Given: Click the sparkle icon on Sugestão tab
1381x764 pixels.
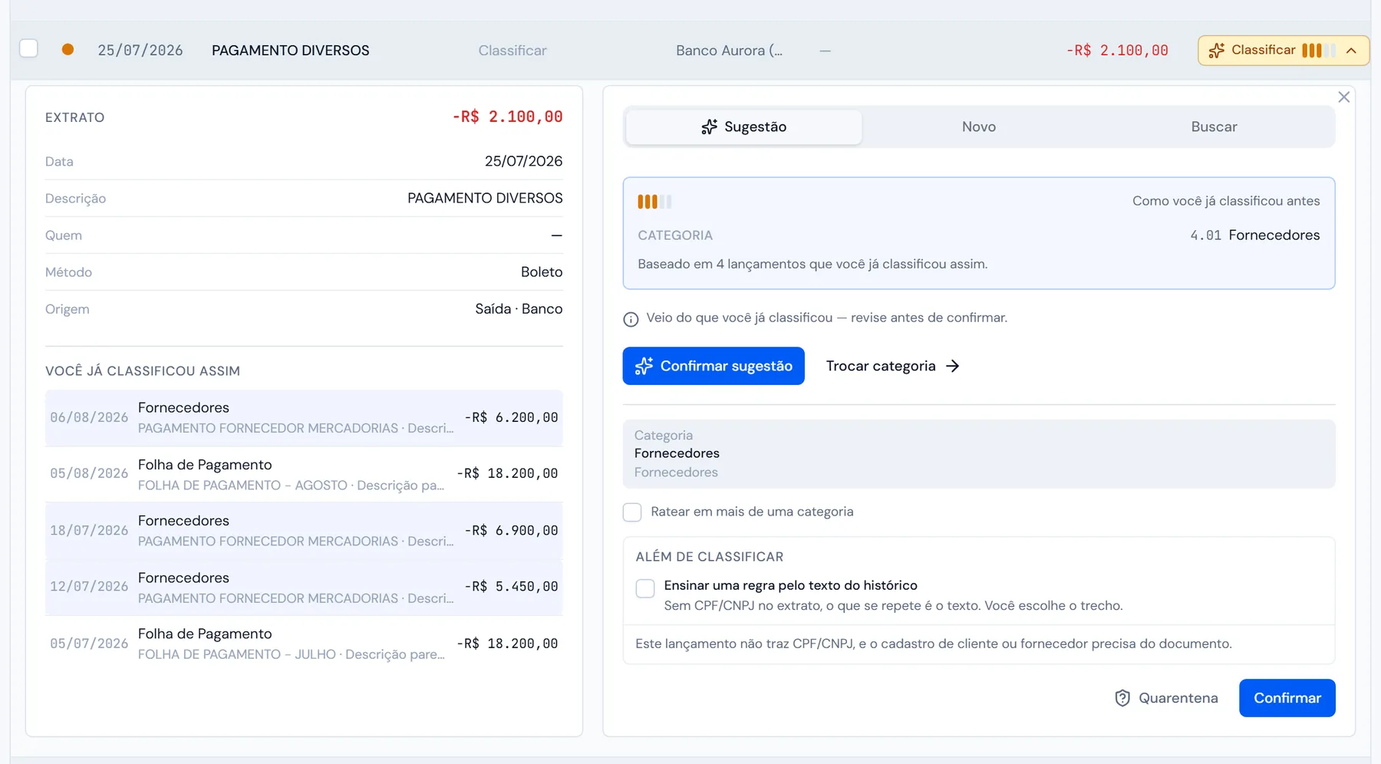Looking at the screenshot, I should click(709, 127).
